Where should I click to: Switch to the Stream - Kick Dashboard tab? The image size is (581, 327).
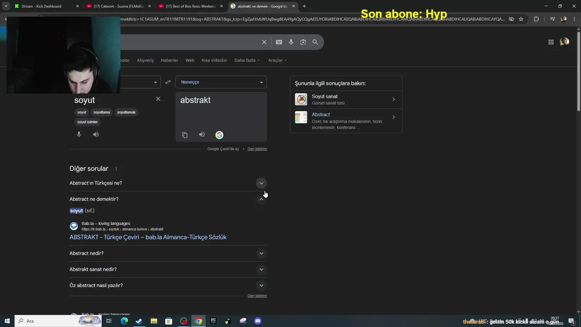(45, 6)
